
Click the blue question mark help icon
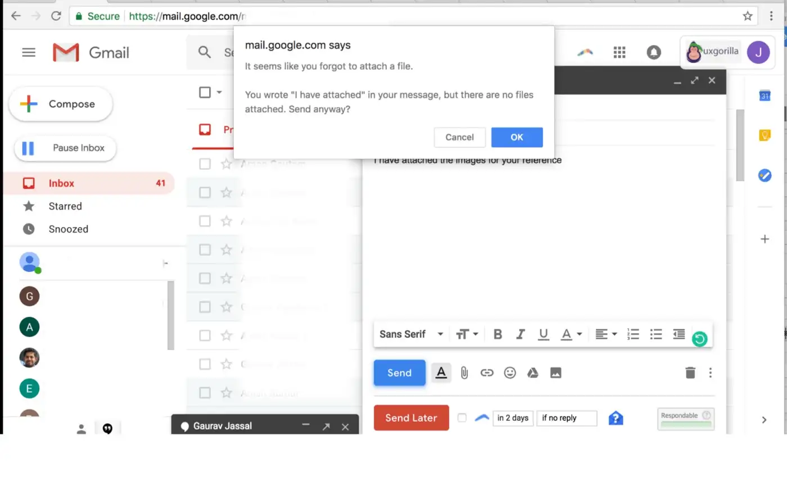pos(616,418)
